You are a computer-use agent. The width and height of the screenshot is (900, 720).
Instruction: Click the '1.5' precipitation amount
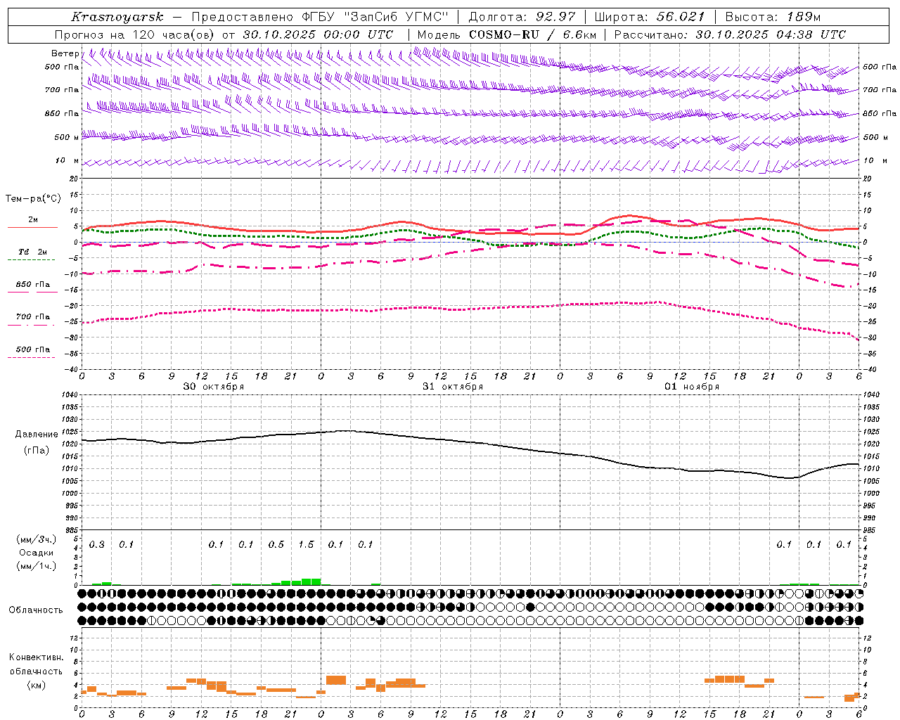click(306, 545)
